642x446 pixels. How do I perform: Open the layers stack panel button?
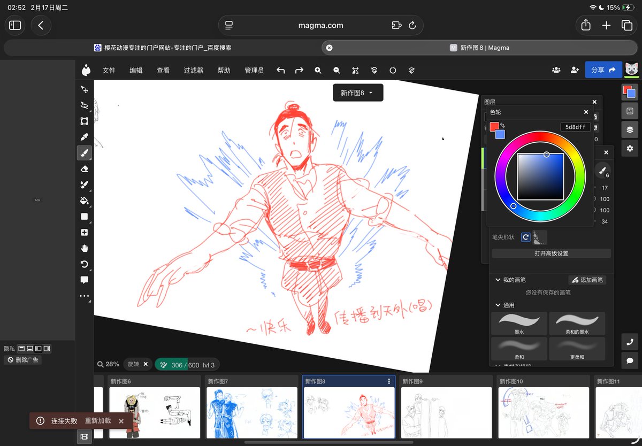pos(630,129)
